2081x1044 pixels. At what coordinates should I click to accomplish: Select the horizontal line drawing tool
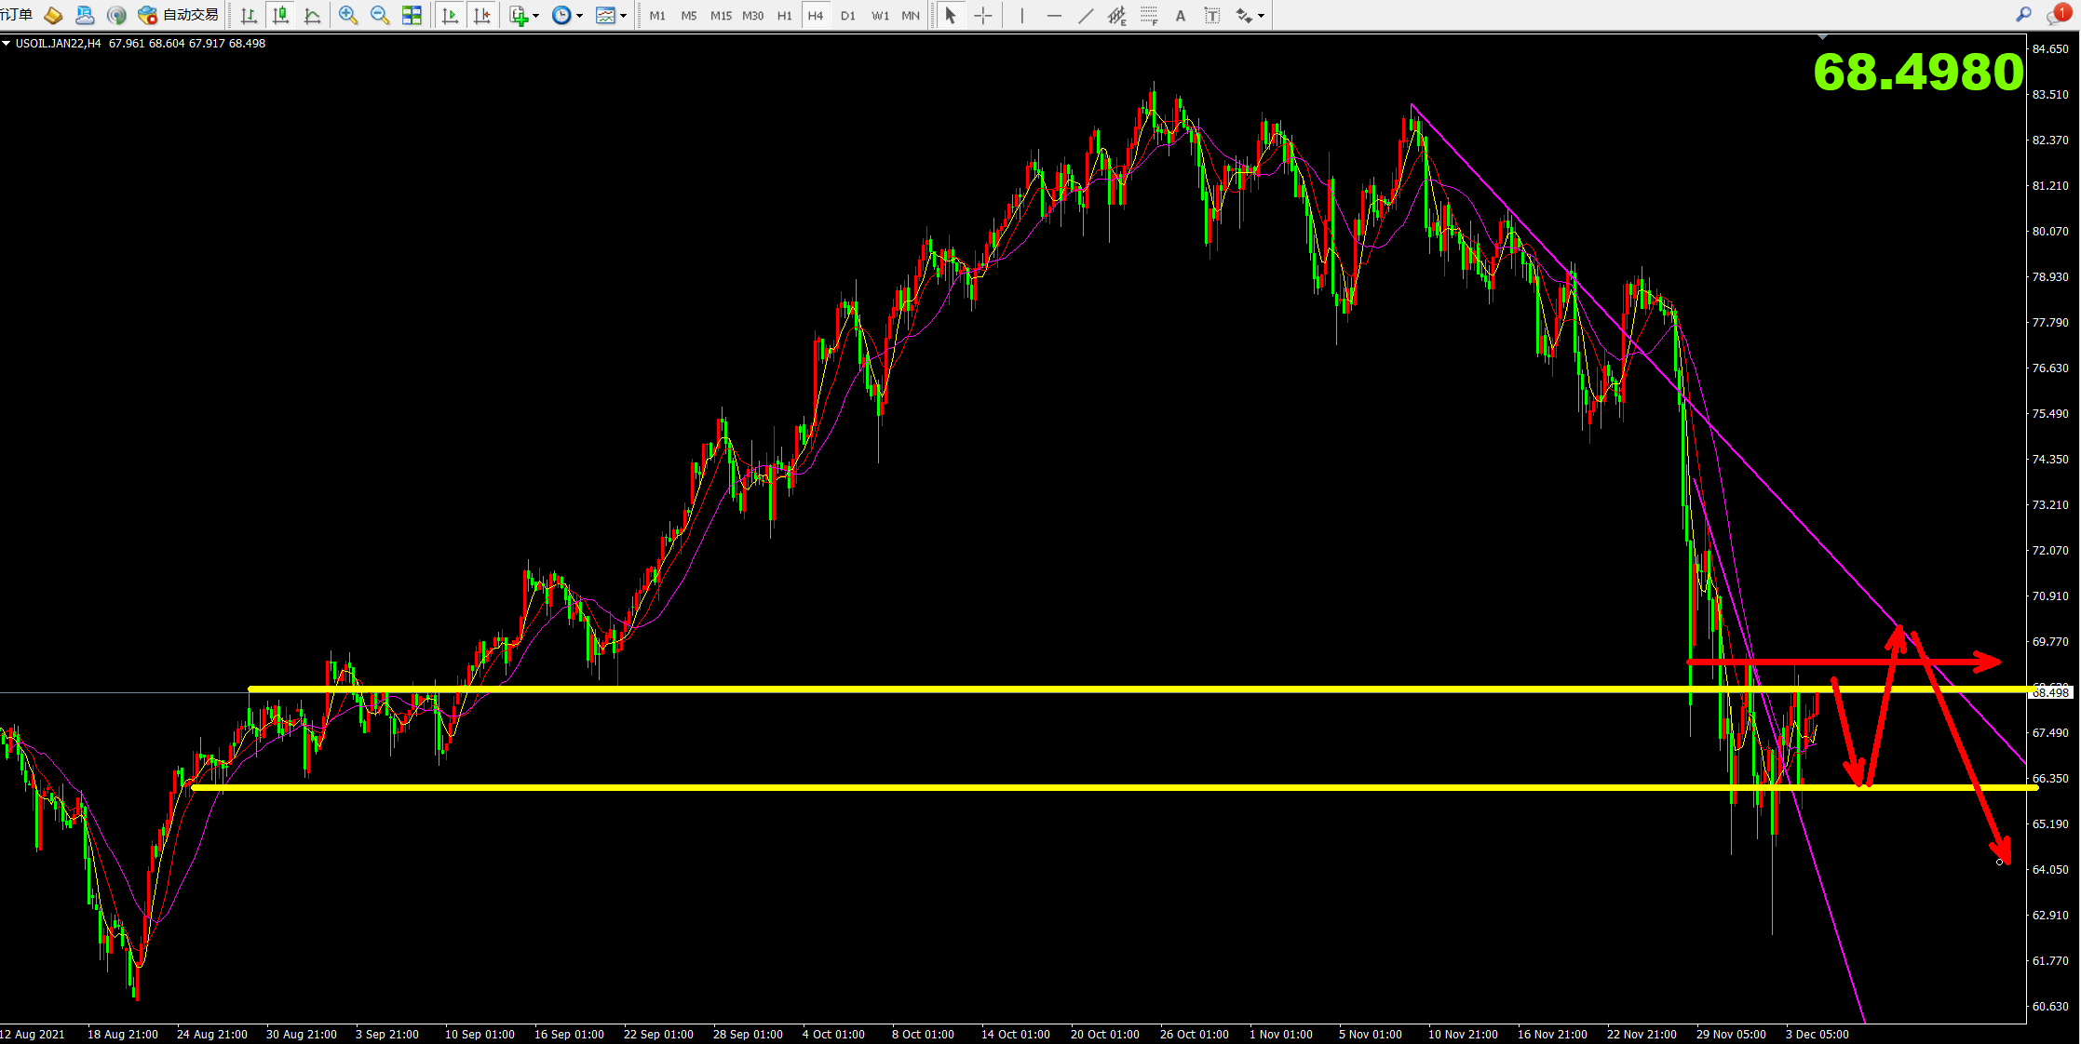click(1054, 15)
